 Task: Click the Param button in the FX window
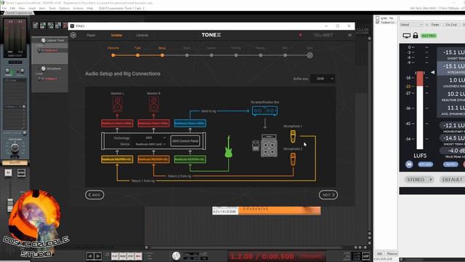(x=435, y=25)
